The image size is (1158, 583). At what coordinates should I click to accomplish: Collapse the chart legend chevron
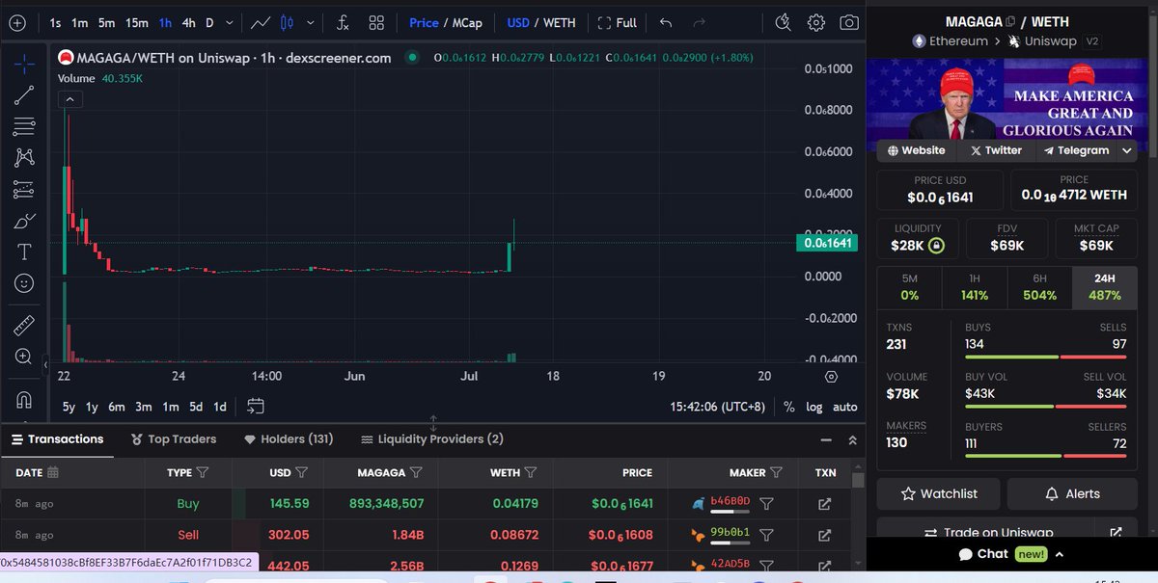coord(69,98)
